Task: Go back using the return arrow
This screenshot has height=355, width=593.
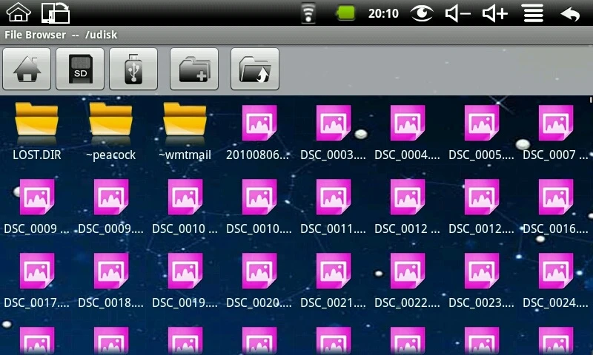Action: tap(570, 14)
